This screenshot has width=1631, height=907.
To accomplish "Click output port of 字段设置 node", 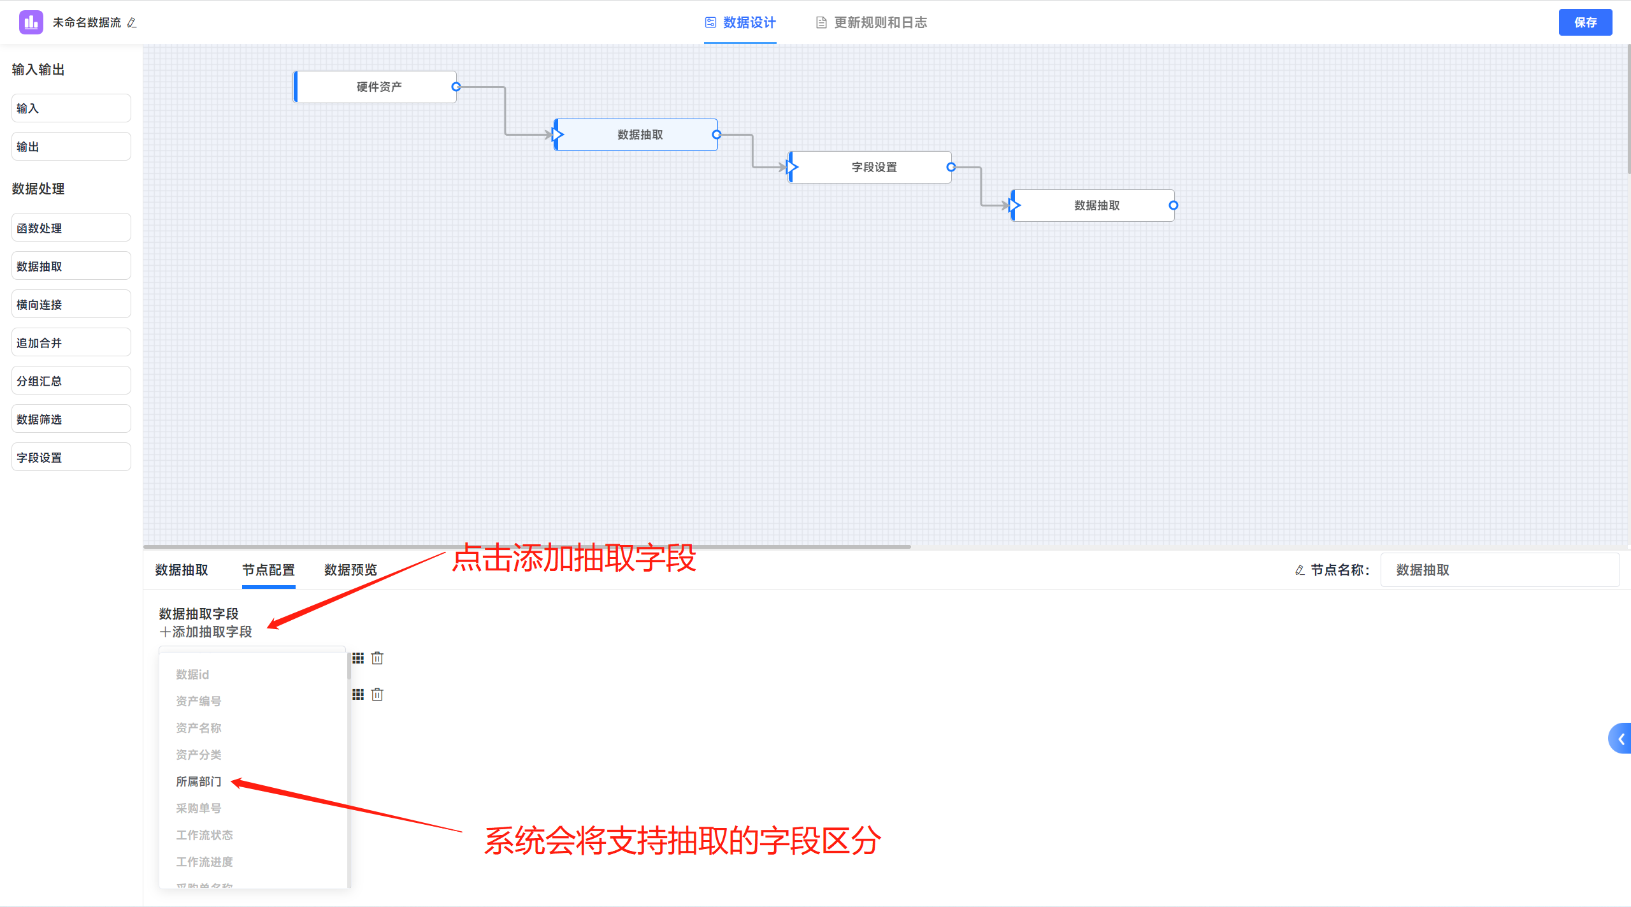I will click(x=951, y=167).
